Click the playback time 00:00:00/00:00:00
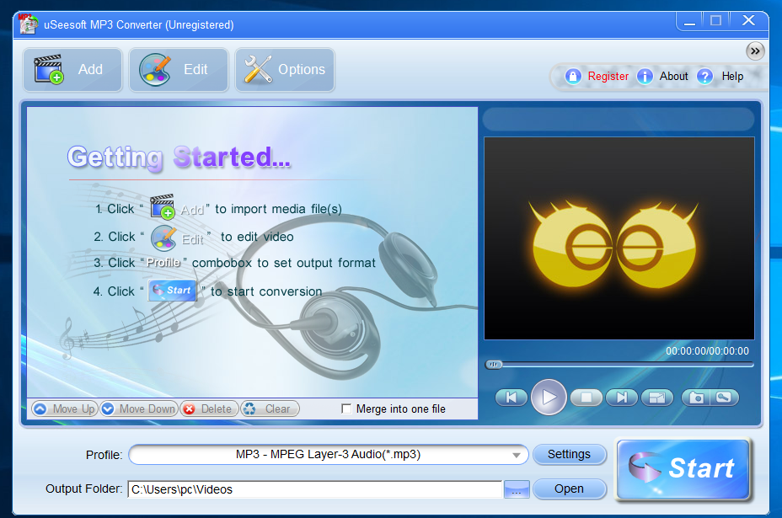 tap(707, 351)
